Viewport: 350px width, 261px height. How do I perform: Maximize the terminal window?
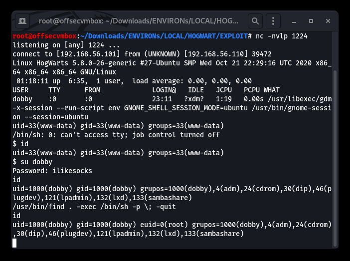coord(311,21)
